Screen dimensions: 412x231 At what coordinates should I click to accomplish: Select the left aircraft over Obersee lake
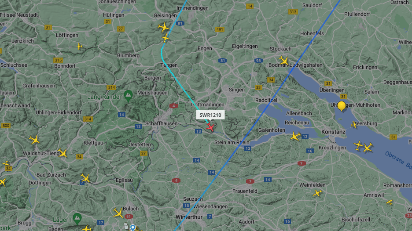358,145
